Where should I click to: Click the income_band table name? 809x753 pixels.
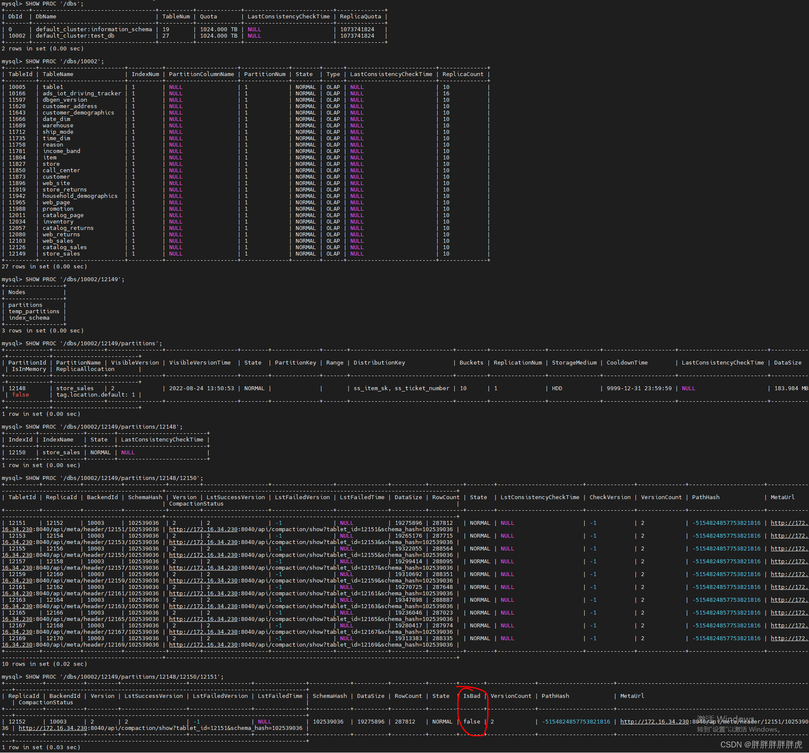coord(61,151)
